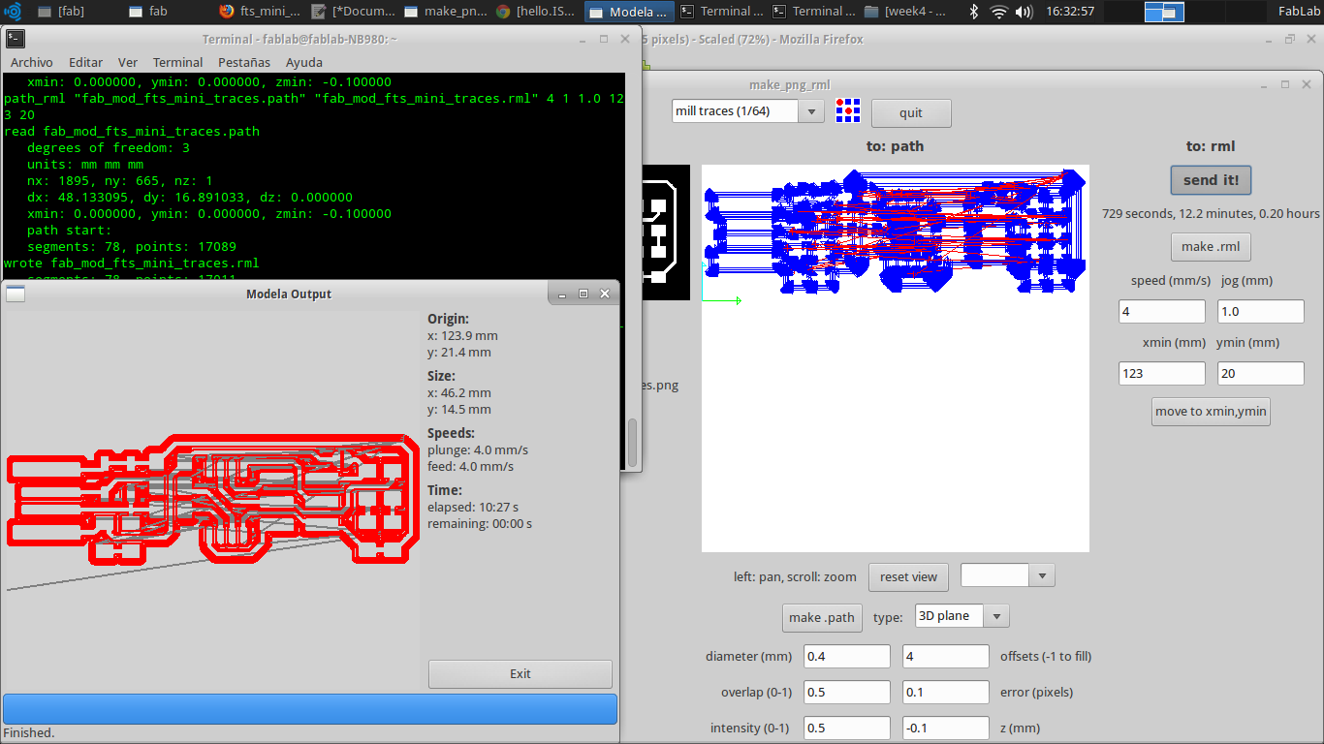Click the Terminal window icon in its title bar
Image resolution: width=1324 pixels, height=744 pixels.
coord(16,39)
